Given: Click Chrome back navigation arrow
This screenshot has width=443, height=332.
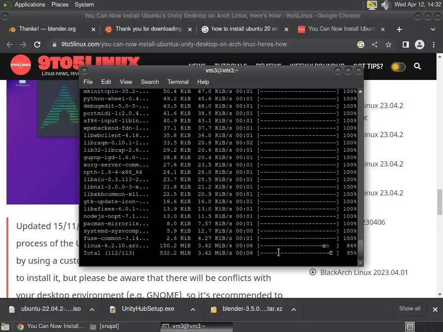Looking at the screenshot, I should coord(10,45).
